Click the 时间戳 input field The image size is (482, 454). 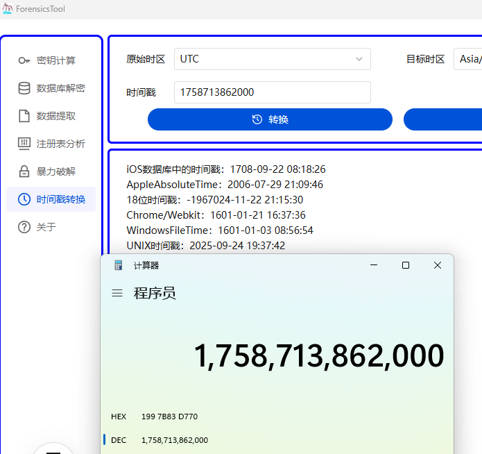click(x=273, y=92)
